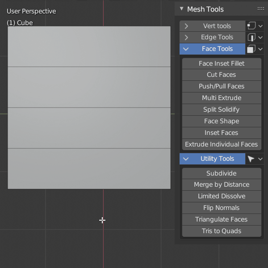The width and height of the screenshot is (268, 268).
Task: Click the Mesh Tools panel drag grip dots
Action: click(x=261, y=8)
